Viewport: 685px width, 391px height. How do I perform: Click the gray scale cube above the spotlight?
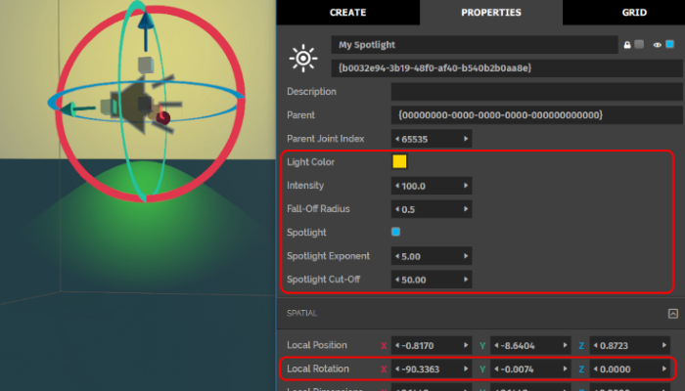pyautogui.click(x=146, y=65)
